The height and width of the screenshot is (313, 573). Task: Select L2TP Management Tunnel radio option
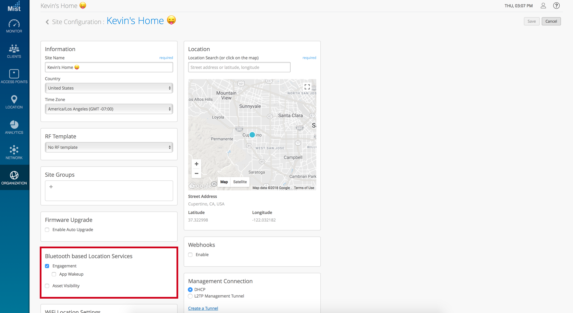click(191, 296)
